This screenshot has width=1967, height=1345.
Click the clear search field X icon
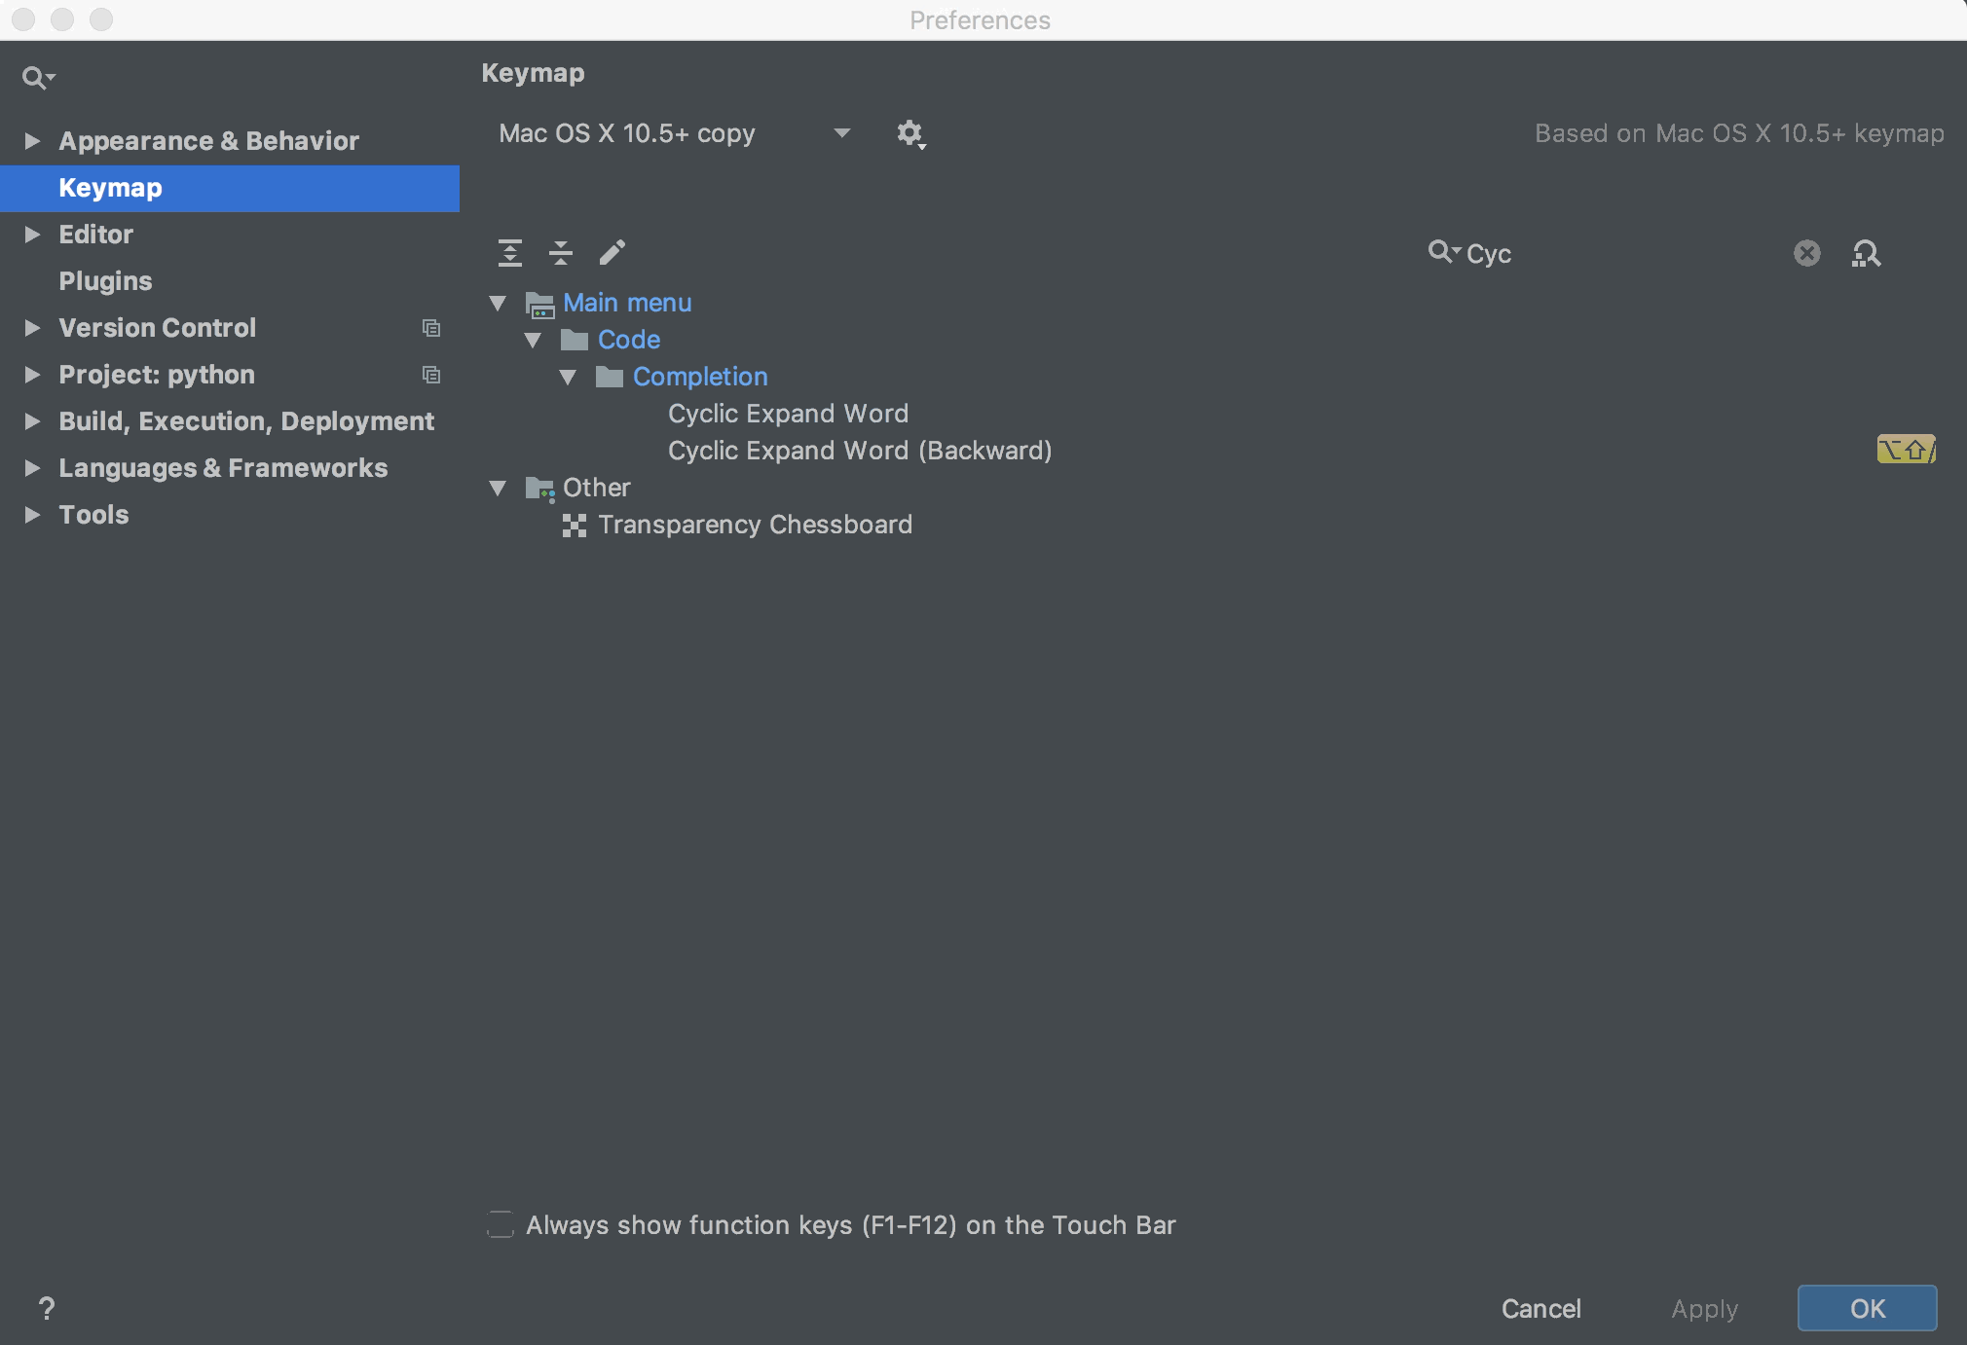1805,253
